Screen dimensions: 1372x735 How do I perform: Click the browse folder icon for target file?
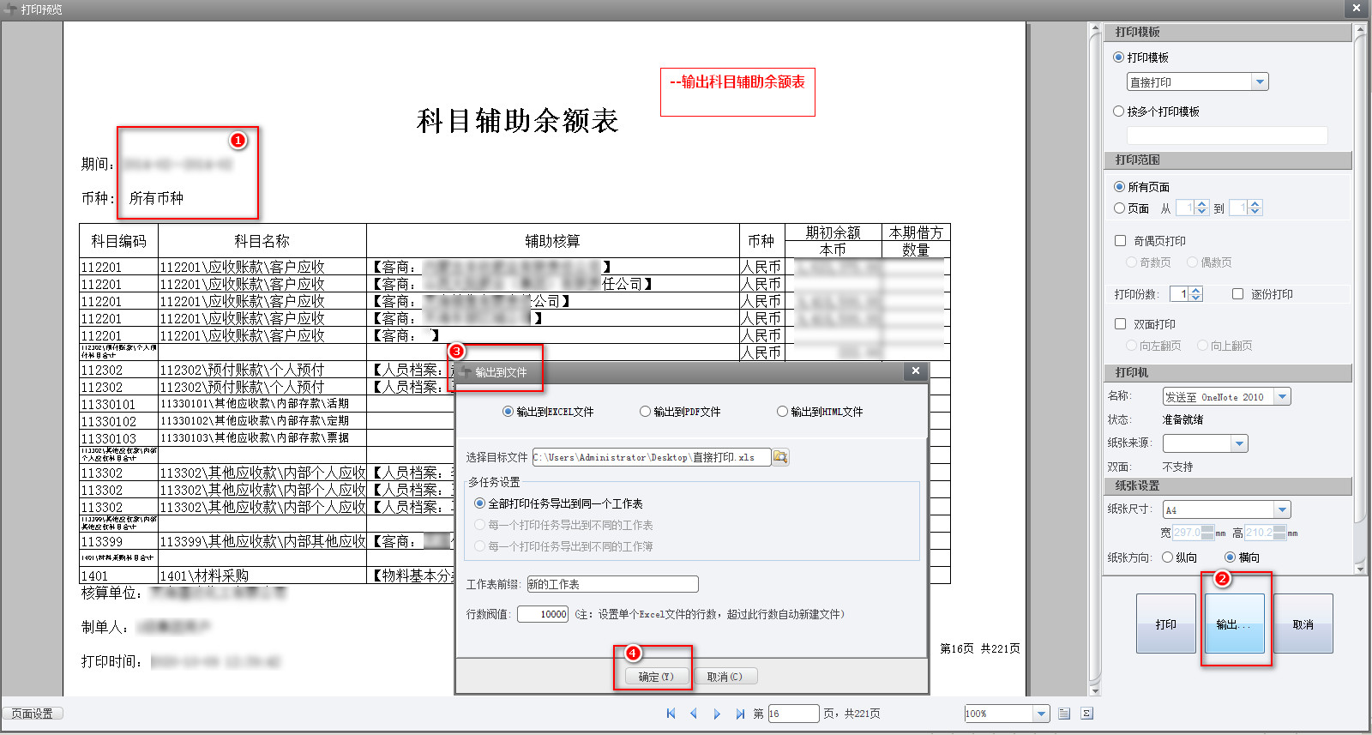[x=780, y=457]
